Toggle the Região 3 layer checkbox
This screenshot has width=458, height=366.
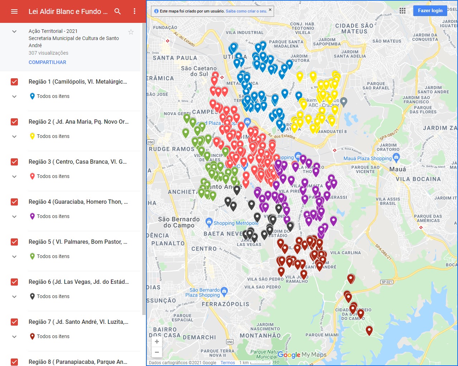coord(14,162)
